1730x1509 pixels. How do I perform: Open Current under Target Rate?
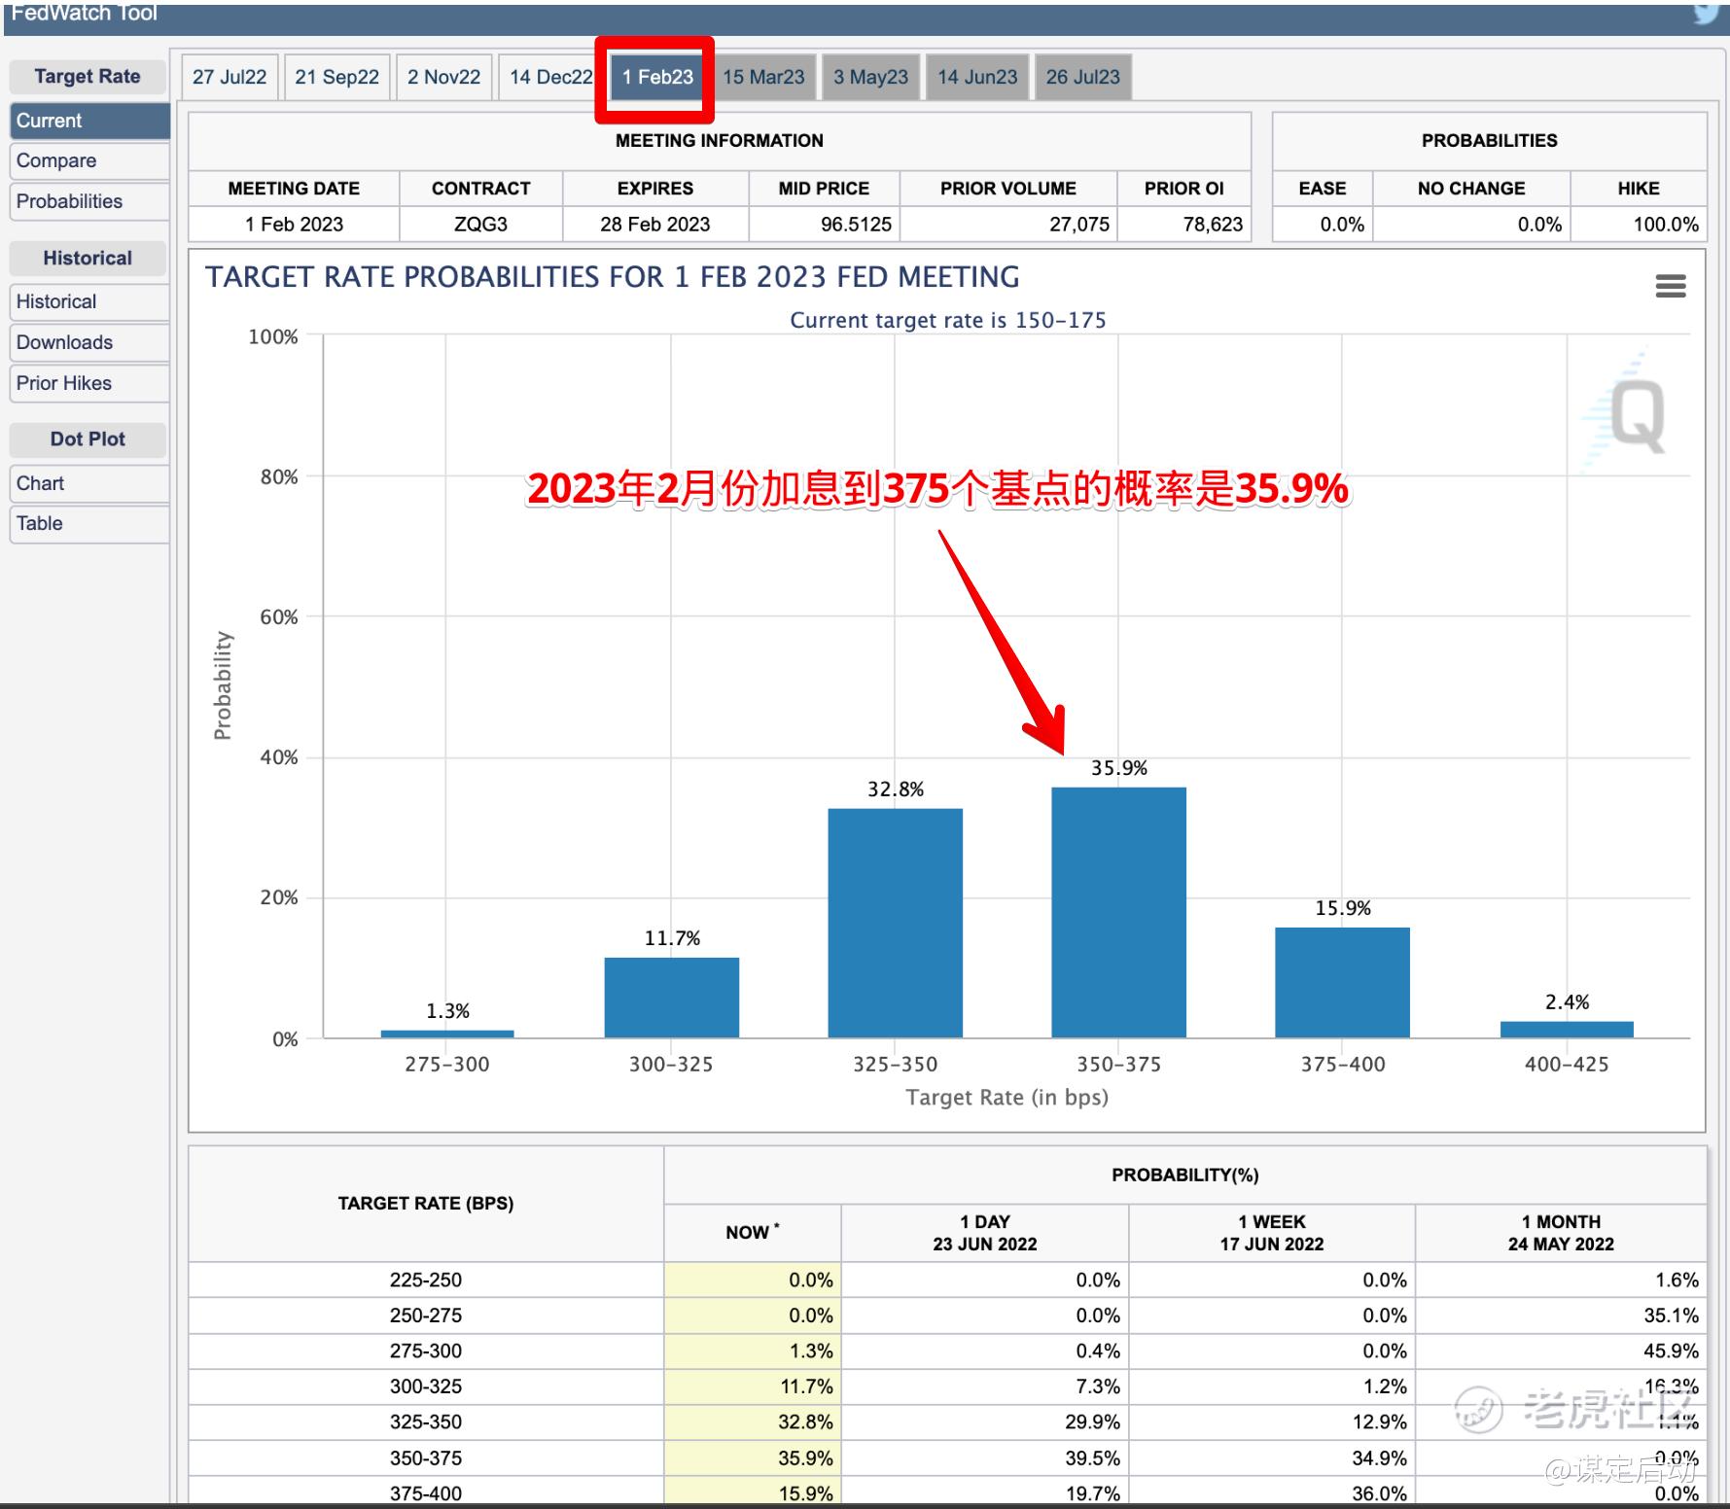pos(88,121)
